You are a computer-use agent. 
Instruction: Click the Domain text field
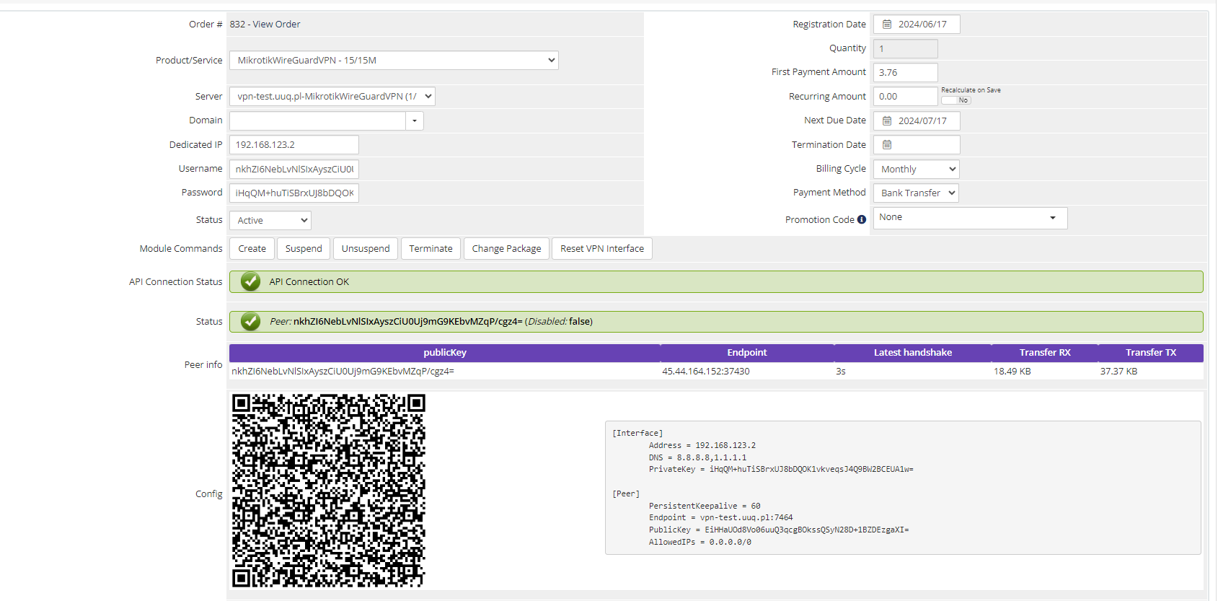(317, 121)
